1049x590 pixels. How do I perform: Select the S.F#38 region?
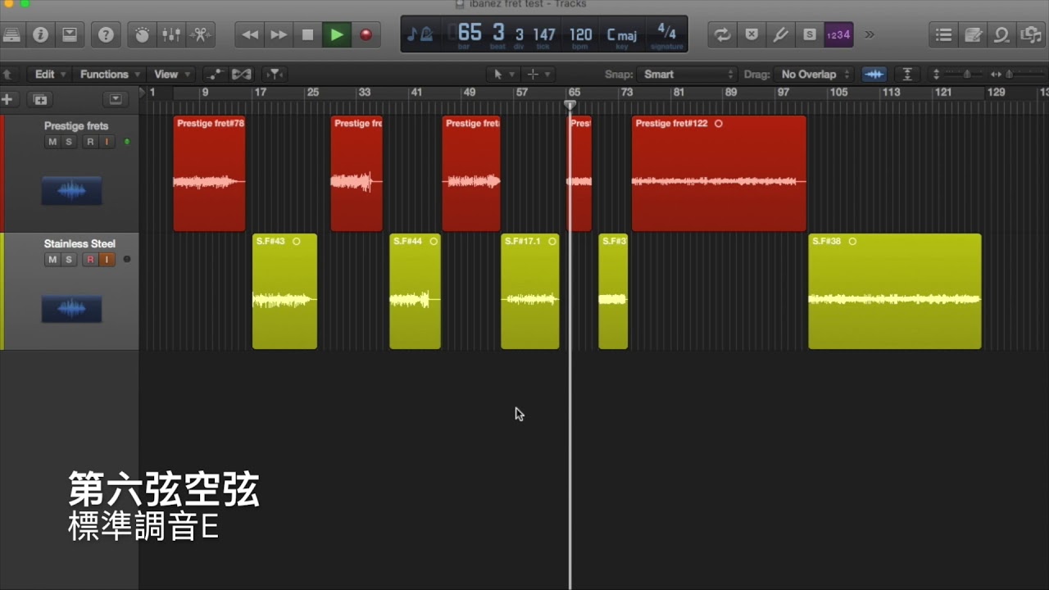pyautogui.click(x=895, y=292)
